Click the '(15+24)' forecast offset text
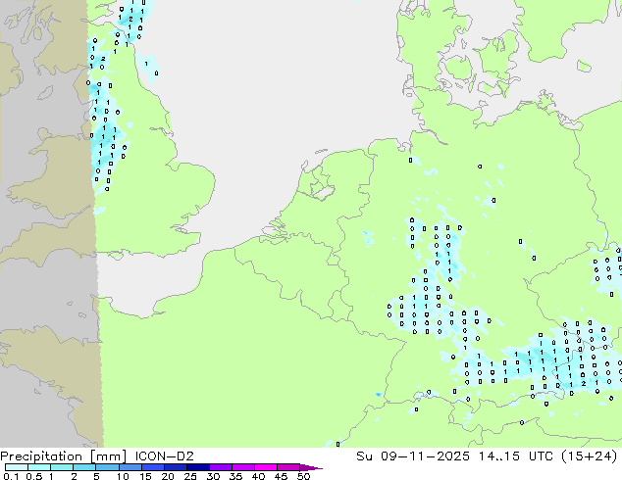This screenshot has width=622, height=480. tap(589, 456)
